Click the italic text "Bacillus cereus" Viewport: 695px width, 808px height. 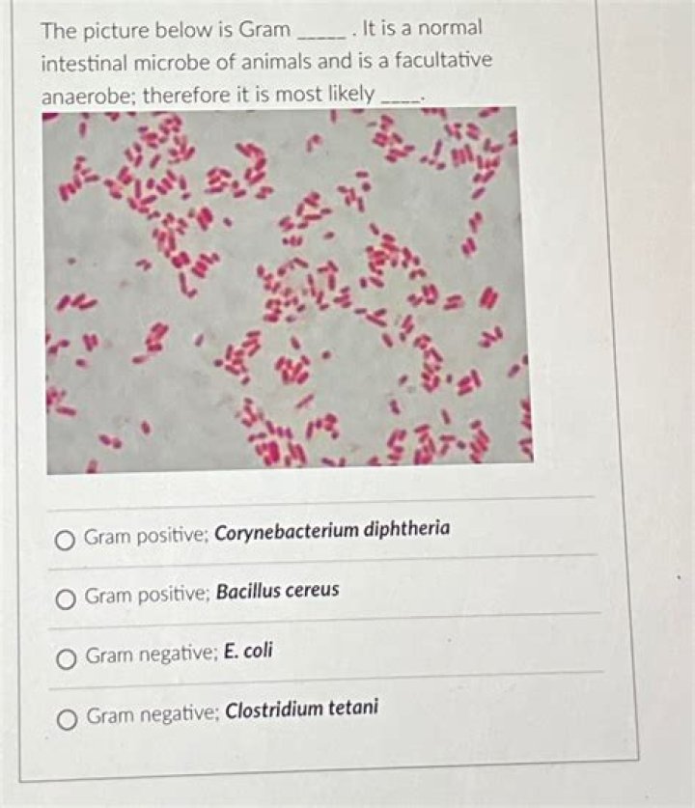pyautogui.click(x=277, y=590)
